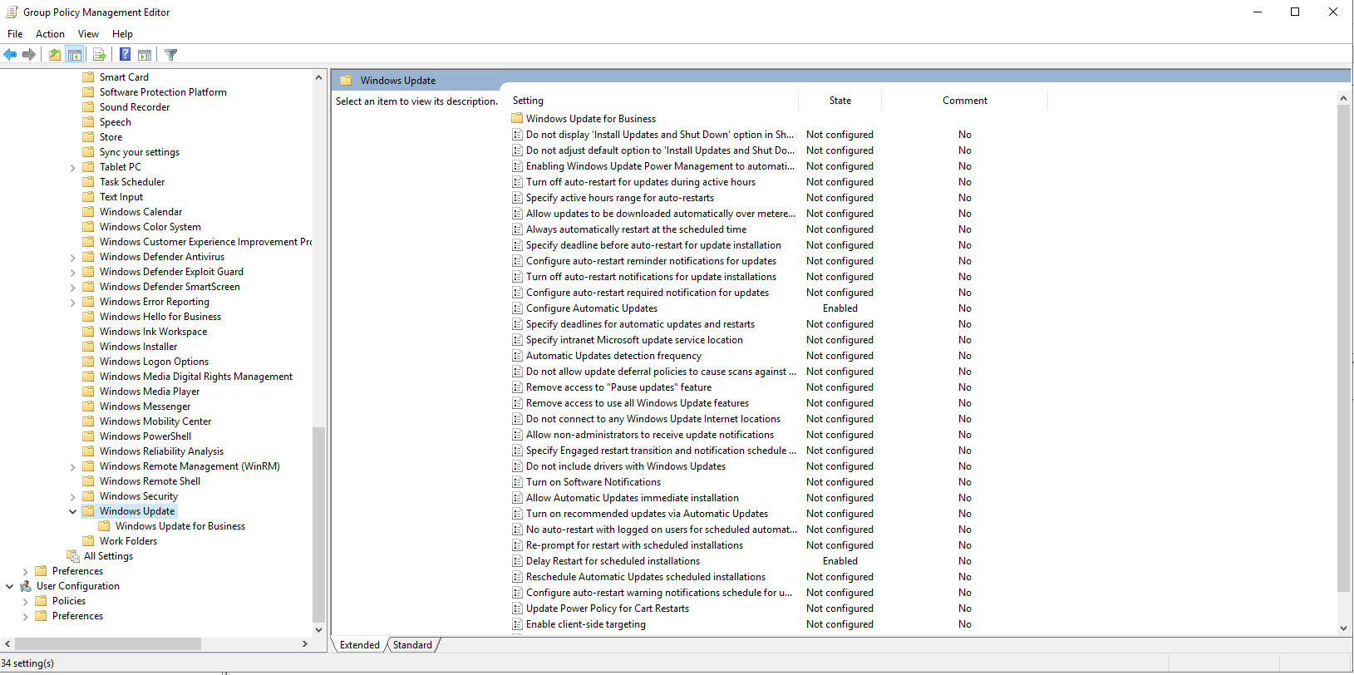Click the Filter funnel toolbar icon
The width and height of the screenshot is (1354, 675).
[171, 55]
